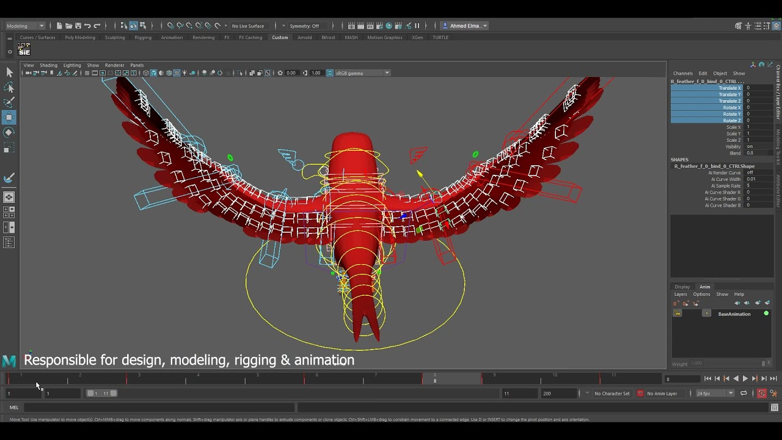Play the animation forward
The image size is (782, 440).
pyautogui.click(x=745, y=379)
